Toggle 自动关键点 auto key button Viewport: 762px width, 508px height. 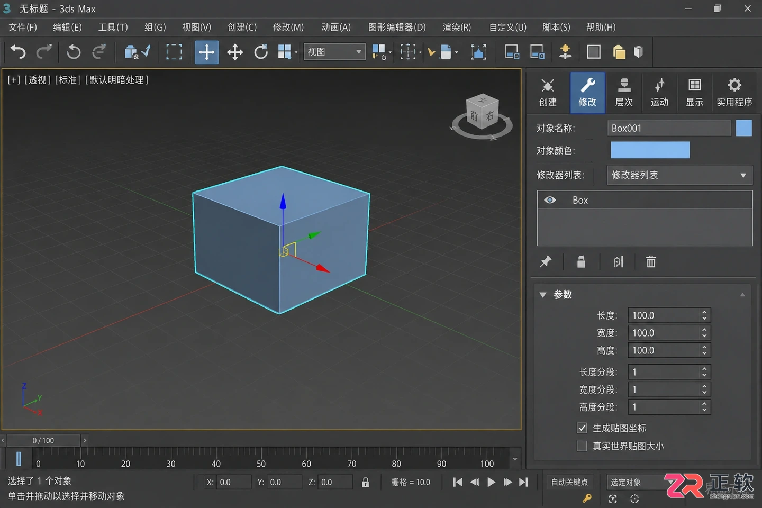coord(569,482)
